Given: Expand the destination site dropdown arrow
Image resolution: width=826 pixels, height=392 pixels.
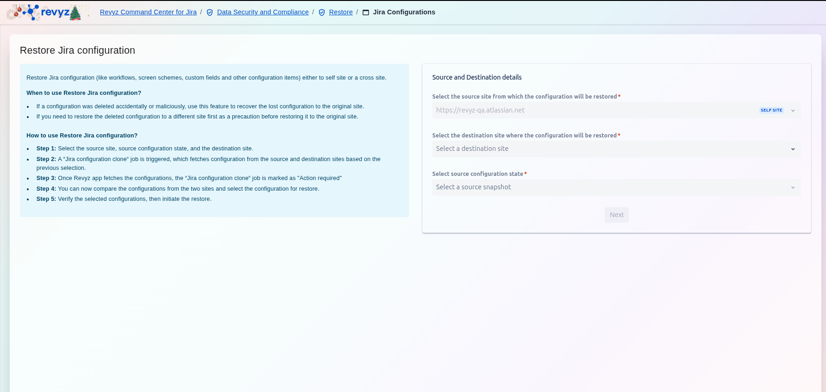Looking at the screenshot, I should click(x=793, y=149).
